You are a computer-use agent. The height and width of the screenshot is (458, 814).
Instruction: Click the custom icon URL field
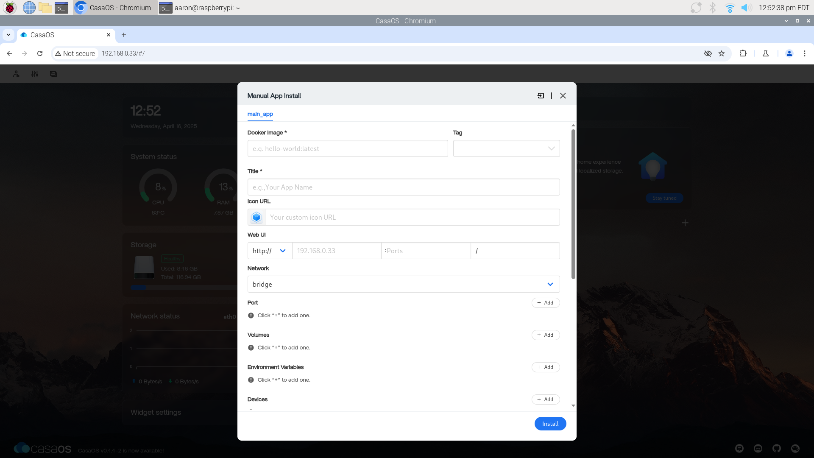(412, 217)
